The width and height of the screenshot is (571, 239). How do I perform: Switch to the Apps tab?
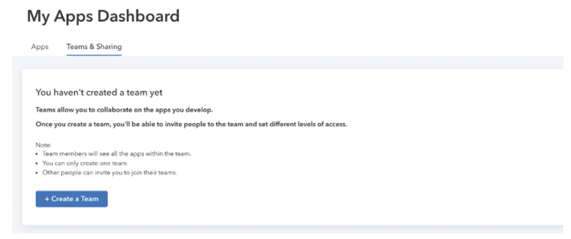40,47
